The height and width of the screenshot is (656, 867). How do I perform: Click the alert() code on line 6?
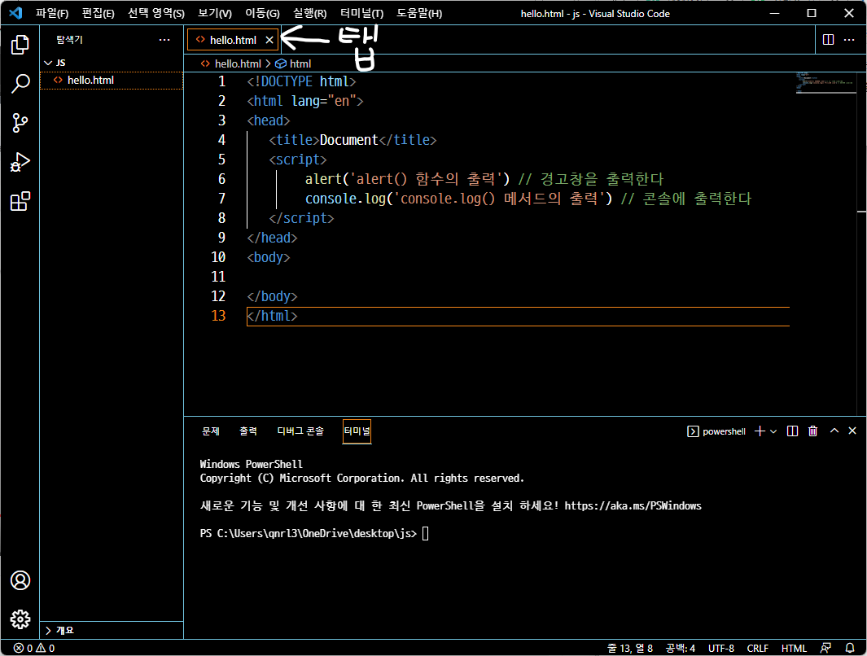pyautogui.click(x=407, y=179)
